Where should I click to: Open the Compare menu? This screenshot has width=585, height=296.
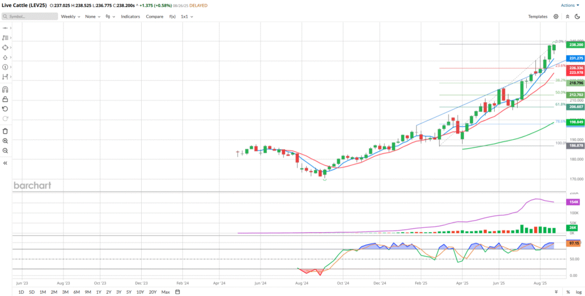(x=154, y=17)
